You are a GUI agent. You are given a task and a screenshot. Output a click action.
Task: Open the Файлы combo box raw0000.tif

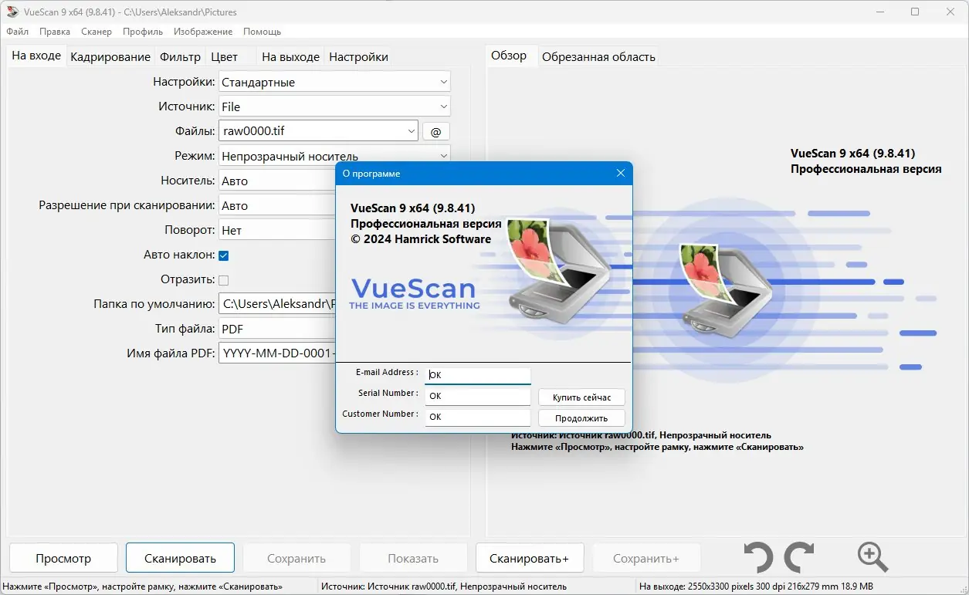pyautogui.click(x=318, y=131)
